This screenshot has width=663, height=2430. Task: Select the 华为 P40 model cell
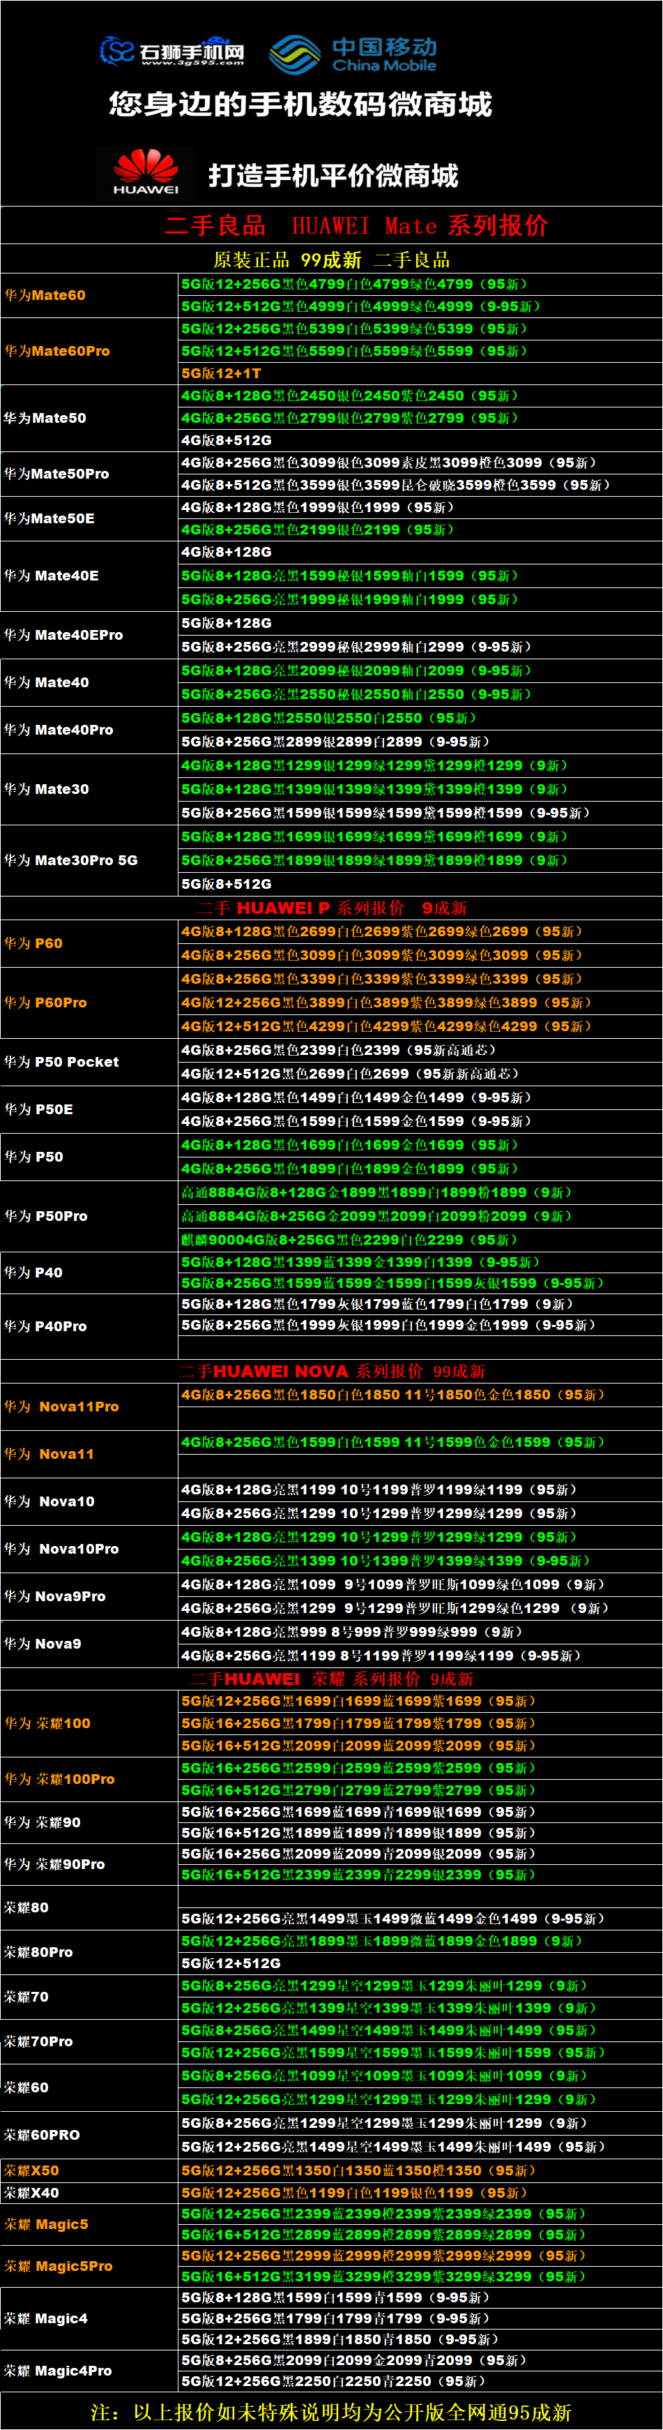coord(90,1273)
